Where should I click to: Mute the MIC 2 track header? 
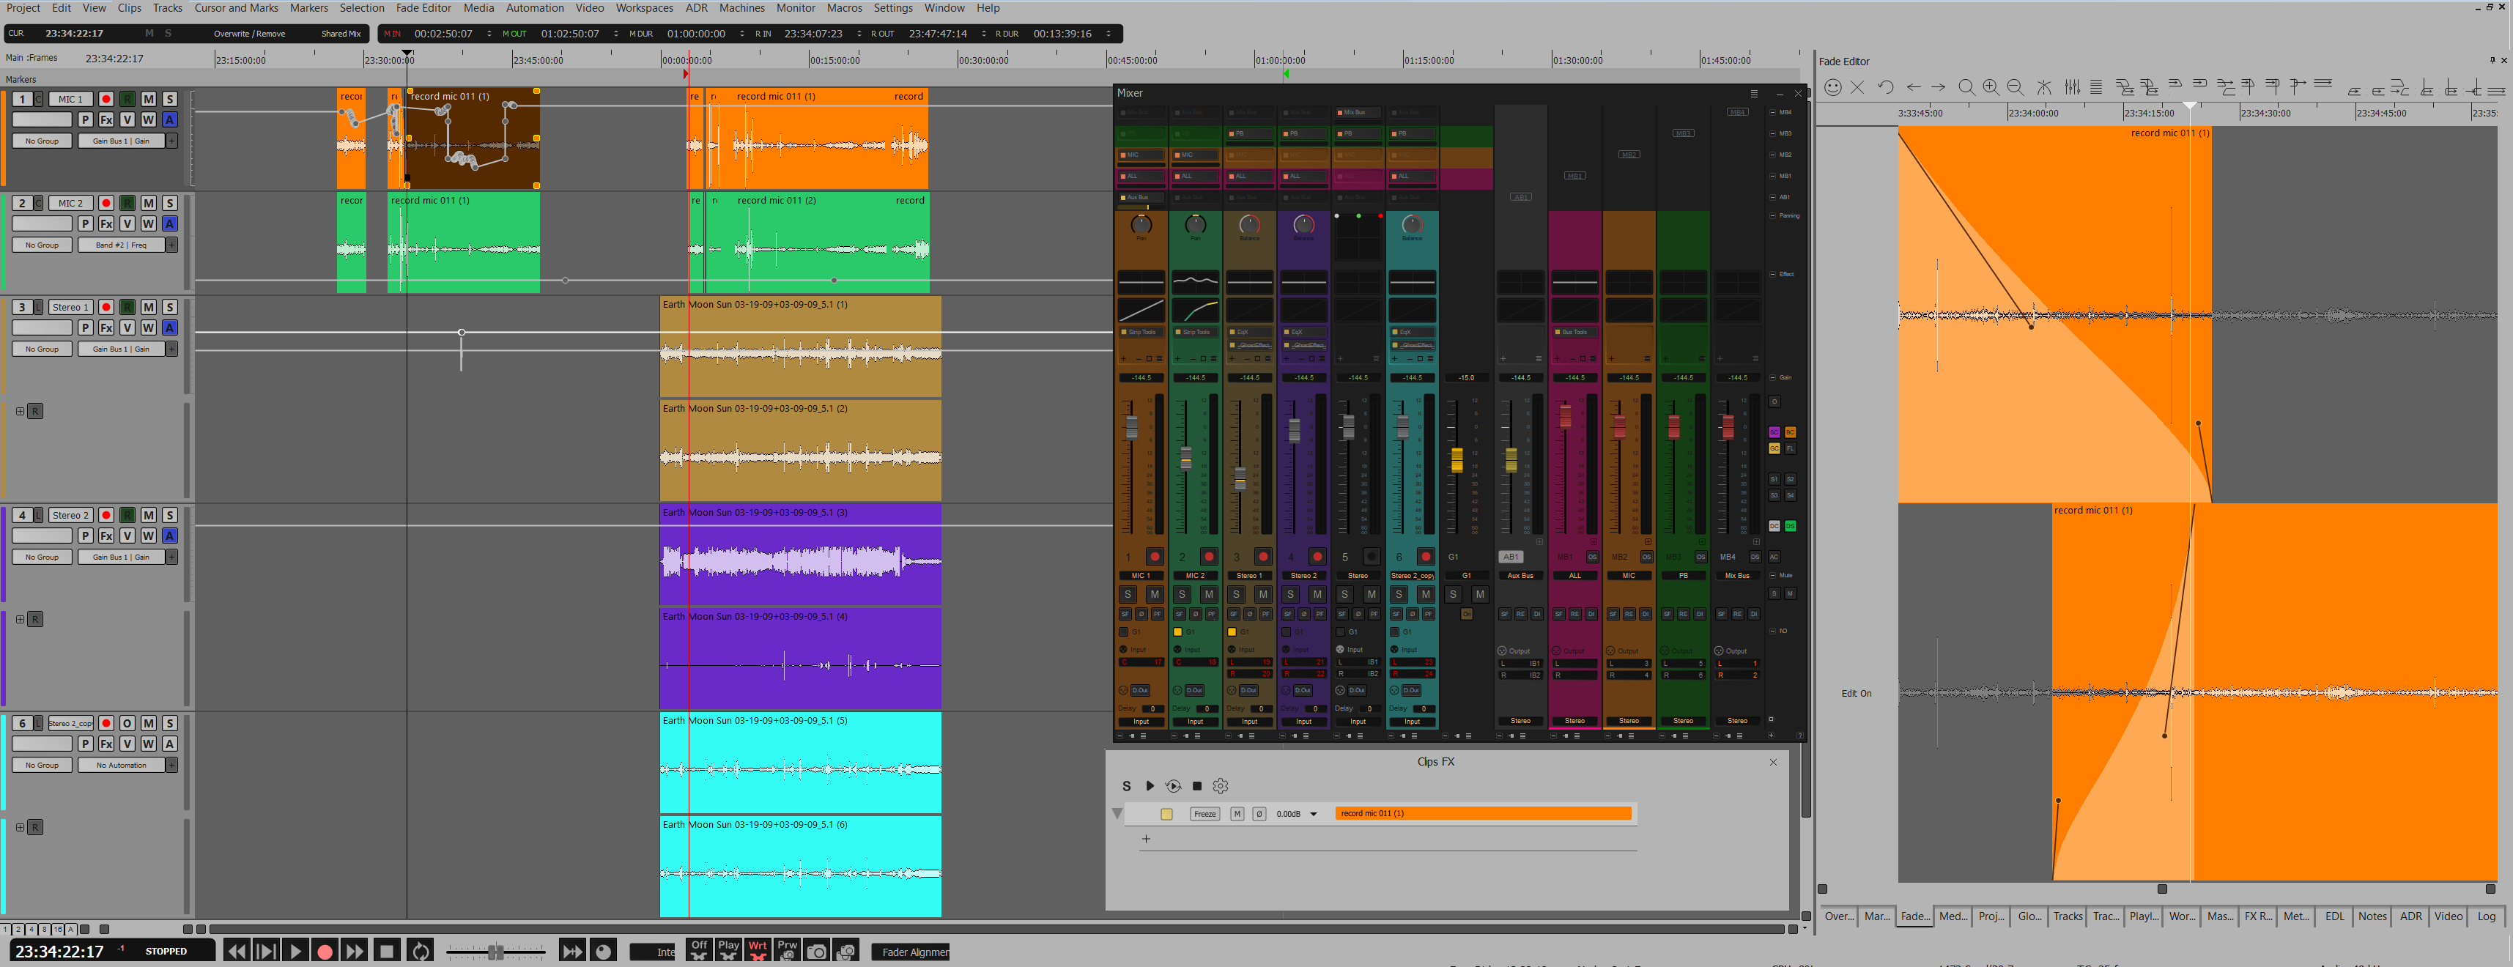(x=148, y=203)
